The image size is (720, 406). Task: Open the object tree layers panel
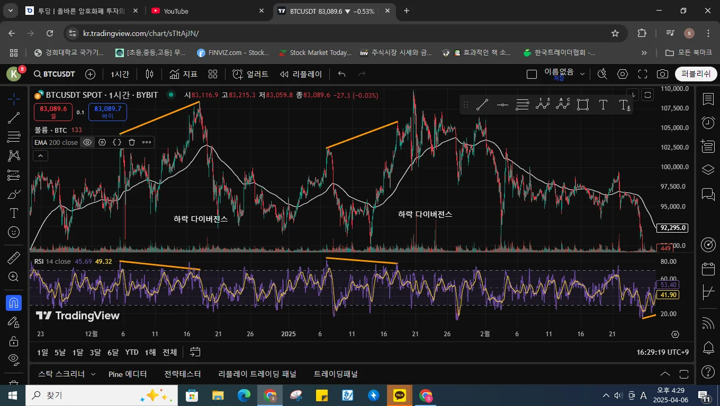point(708,170)
